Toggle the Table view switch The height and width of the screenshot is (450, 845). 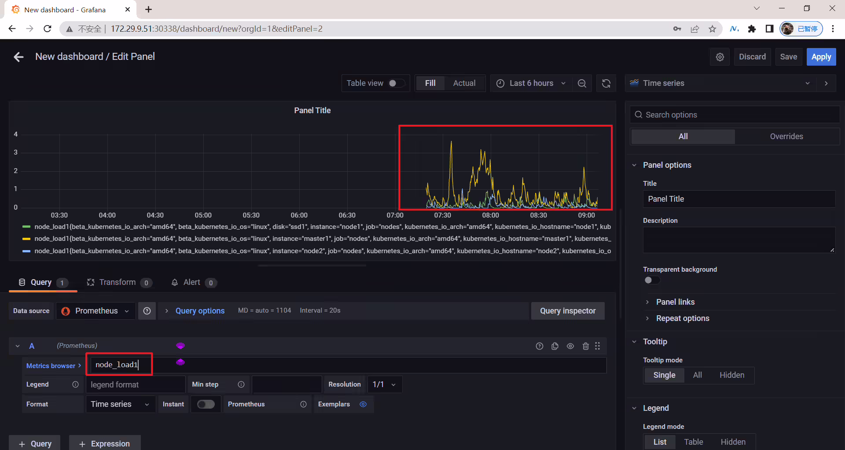coord(396,83)
